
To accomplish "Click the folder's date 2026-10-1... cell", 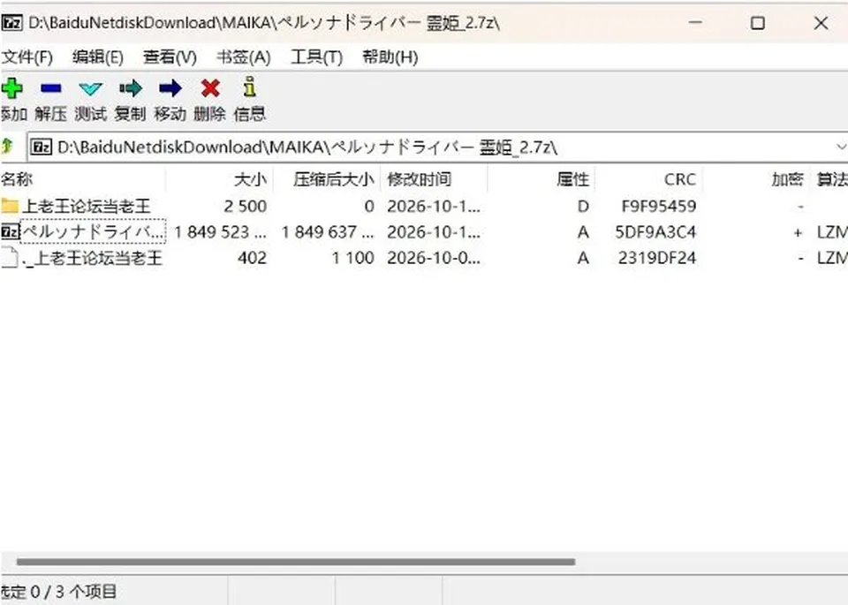I will pyautogui.click(x=433, y=206).
